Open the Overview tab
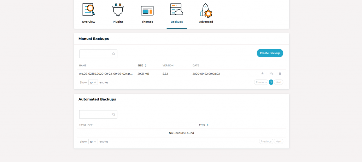362x162 pixels. click(88, 13)
